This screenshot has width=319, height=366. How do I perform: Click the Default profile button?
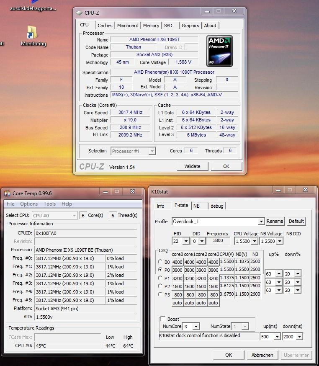[x=296, y=221]
